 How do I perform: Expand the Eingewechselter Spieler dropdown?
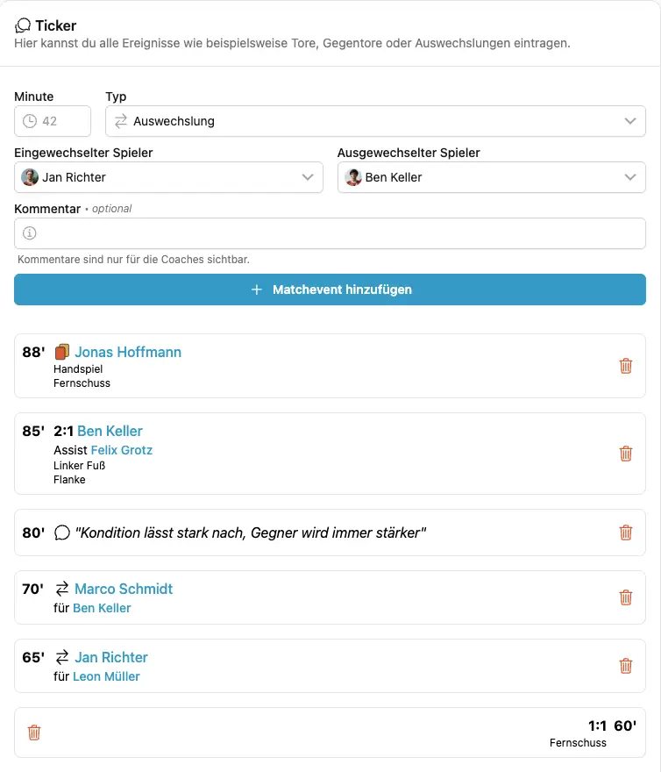[168, 177]
